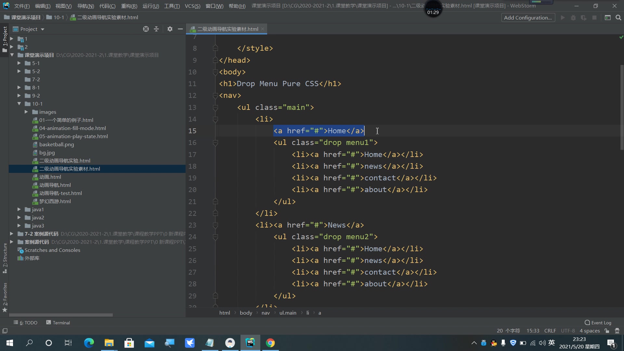Open File Explorer from taskbar
The height and width of the screenshot is (351, 624).
point(109,343)
